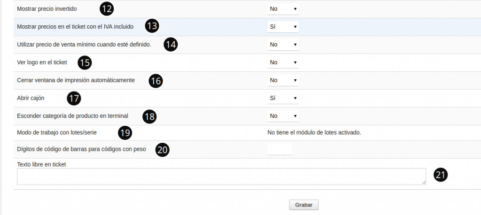Click the number 17 marker badge
This screenshot has height=215, width=481.
point(74,98)
